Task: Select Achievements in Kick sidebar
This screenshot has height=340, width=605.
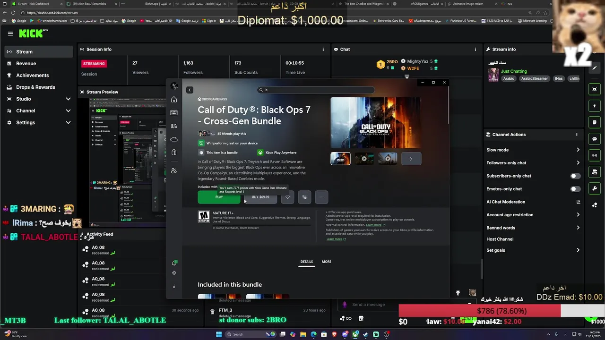Action: (38, 75)
